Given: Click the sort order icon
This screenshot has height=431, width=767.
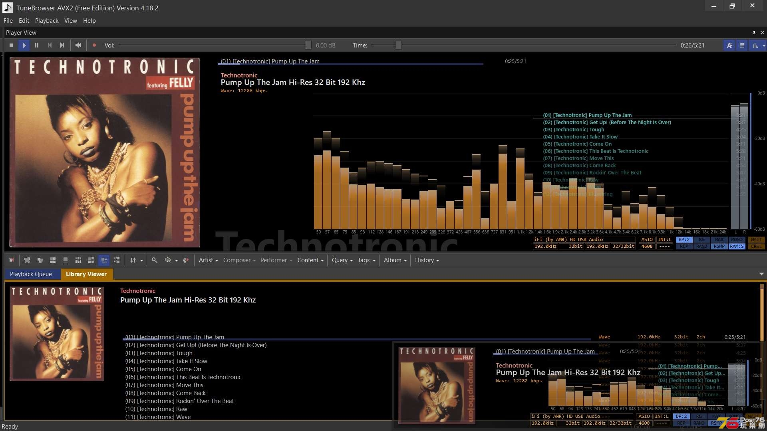Looking at the screenshot, I should [x=133, y=260].
